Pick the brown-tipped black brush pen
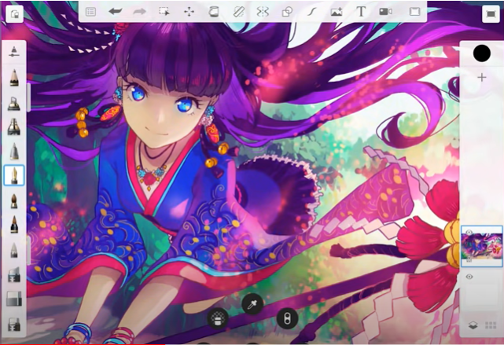 coord(14,225)
